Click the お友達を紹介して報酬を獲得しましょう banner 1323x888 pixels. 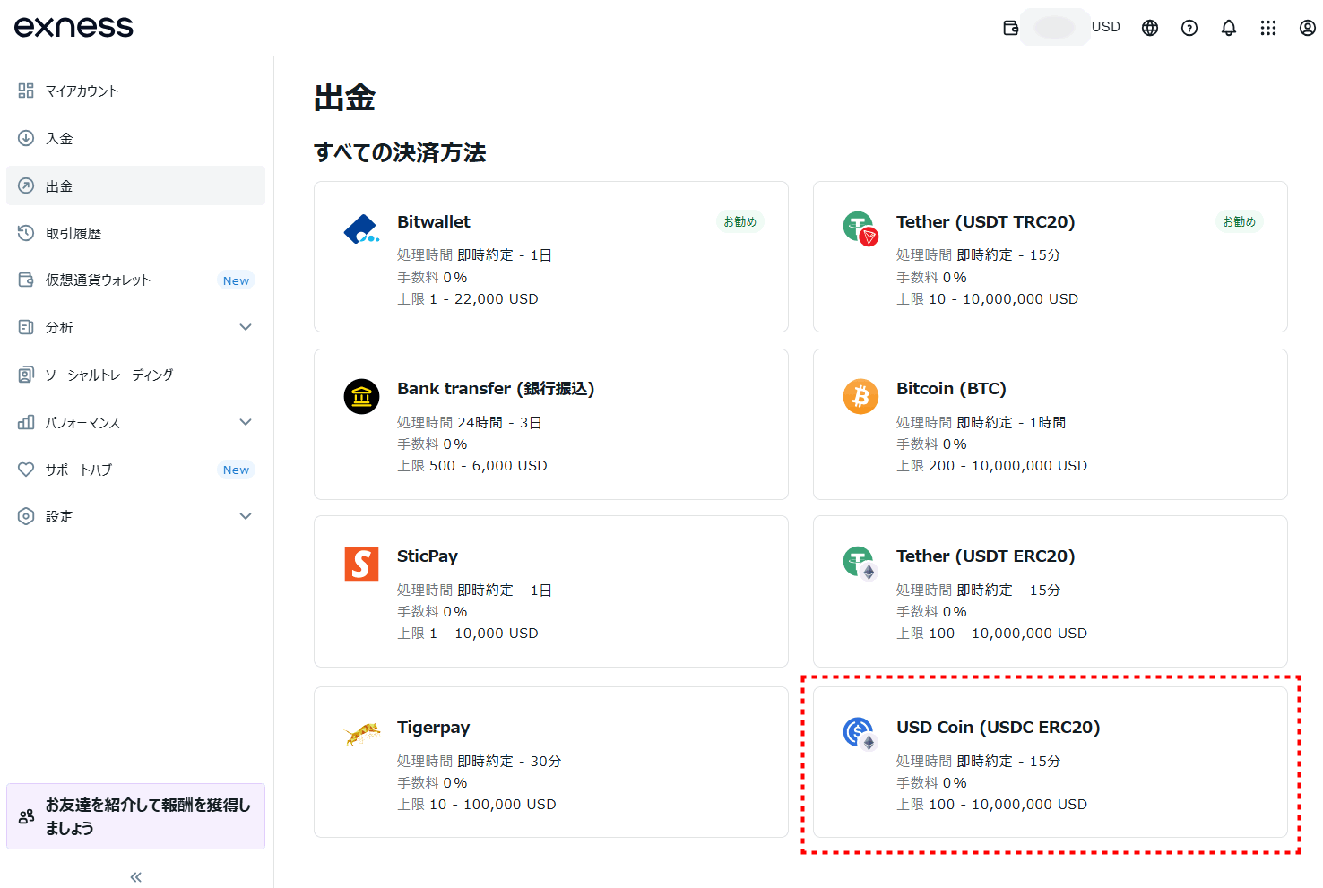point(135,816)
